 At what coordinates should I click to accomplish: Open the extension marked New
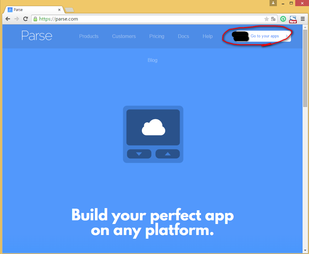tap(293, 19)
